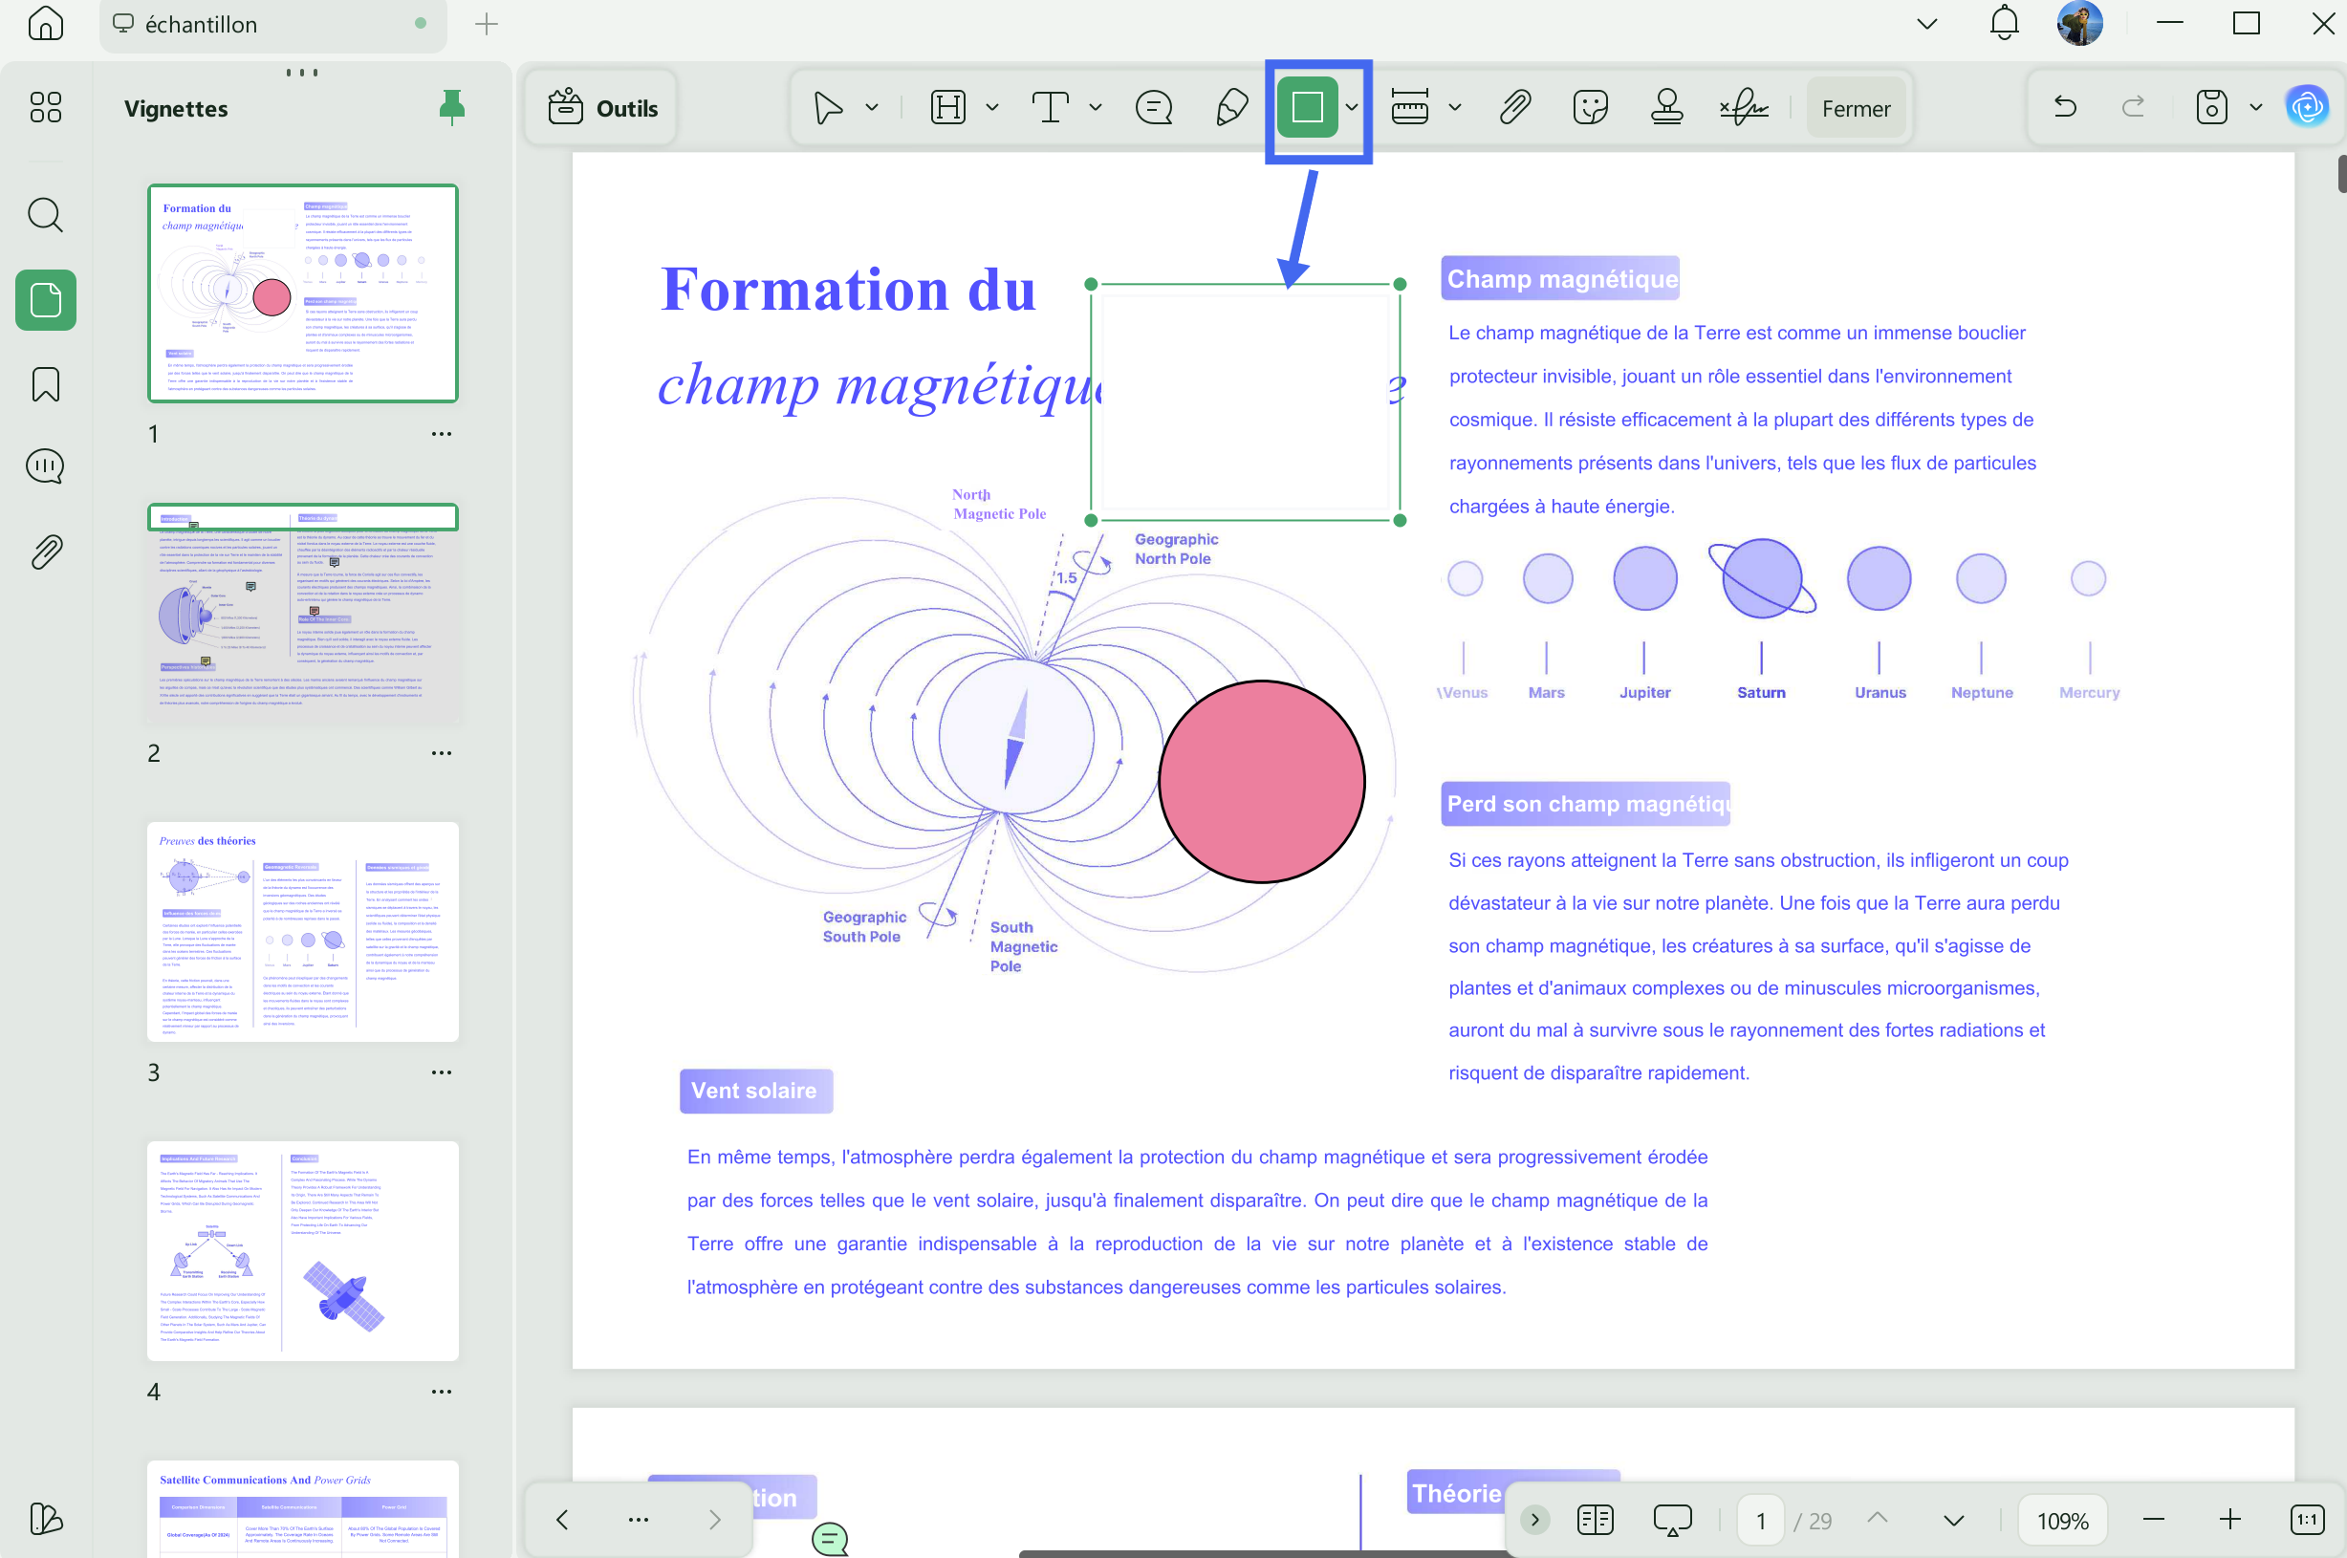The width and height of the screenshot is (2347, 1558).
Task: Open the comment bubble on page 2
Action: (830, 1538)
